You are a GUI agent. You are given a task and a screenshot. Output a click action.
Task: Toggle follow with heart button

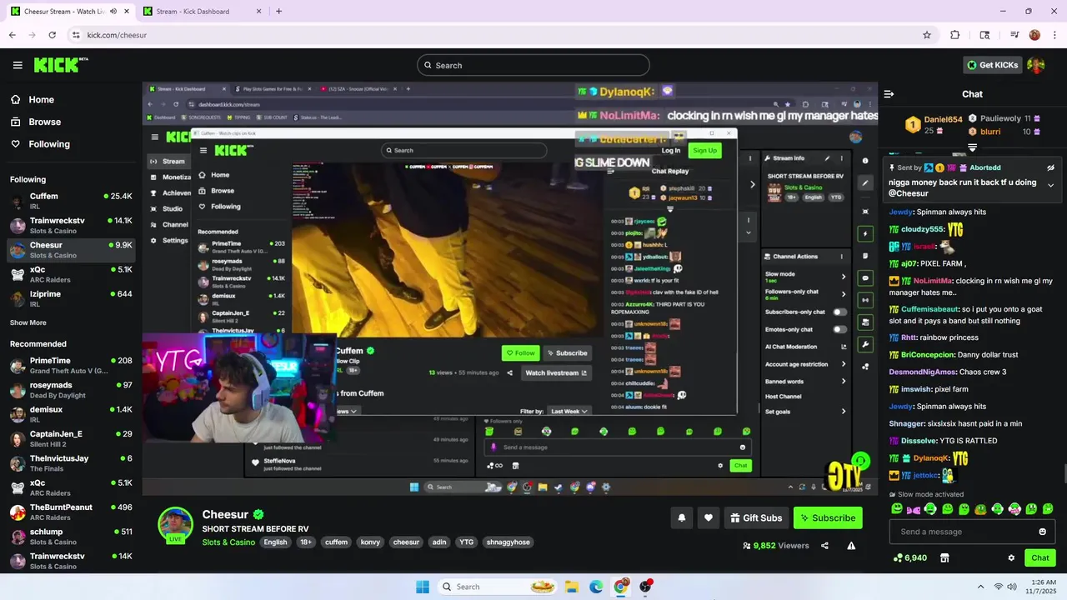[x=709, y=517]
